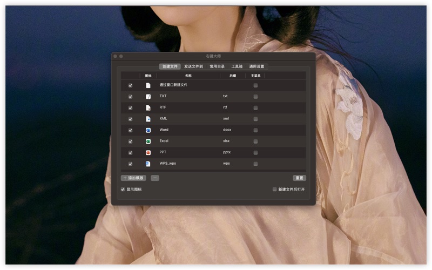
Task: Uncheck the enable box for 通过窗口新建文件
Action: tap(130, 85)
